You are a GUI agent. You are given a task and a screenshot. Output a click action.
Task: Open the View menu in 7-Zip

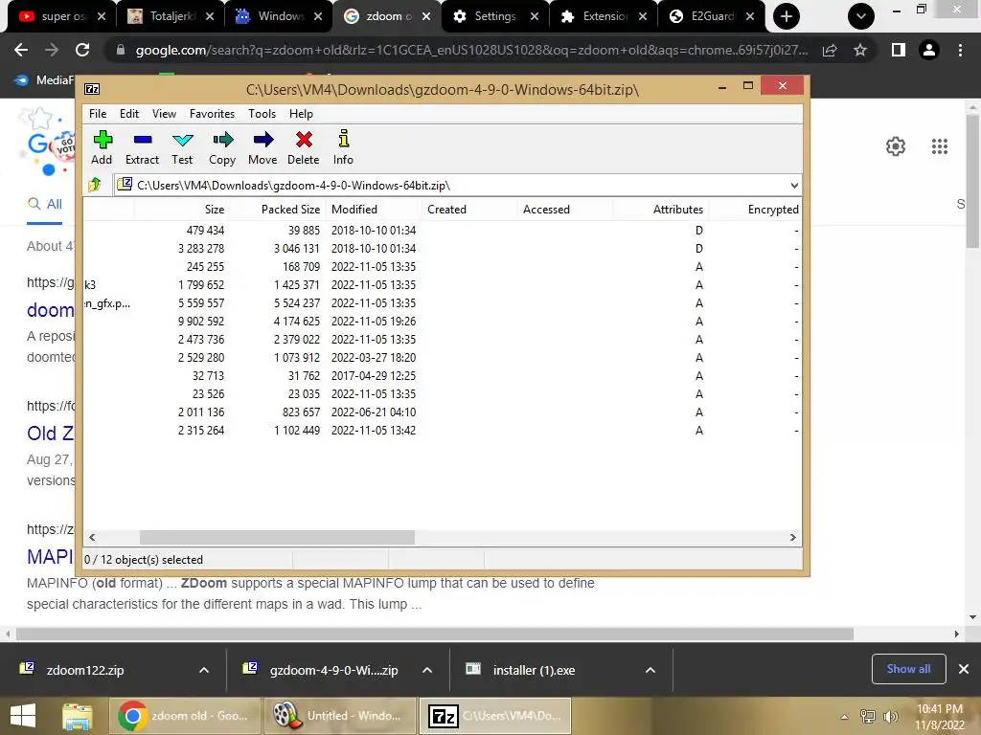[x=164, y=114]
